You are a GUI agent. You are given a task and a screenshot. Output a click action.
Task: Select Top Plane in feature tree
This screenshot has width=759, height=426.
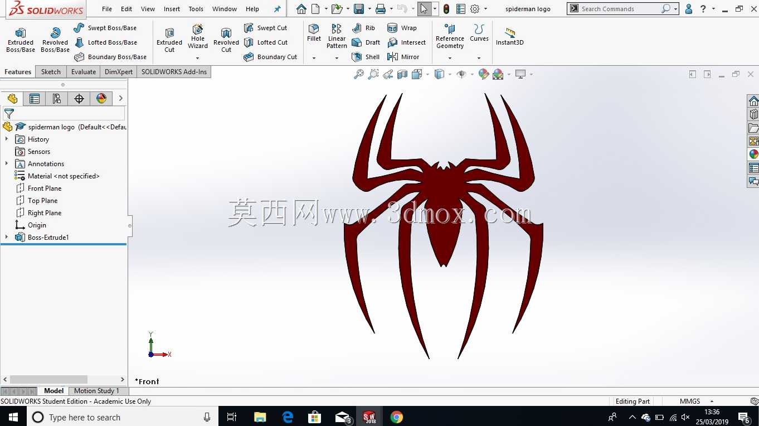coord(43,201)
